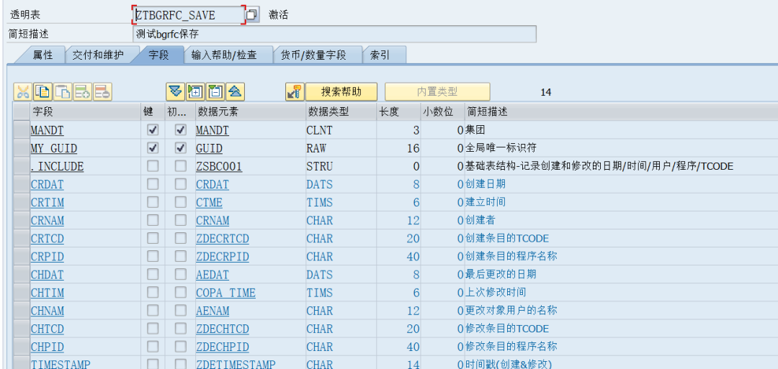Image resolution: width=778 pixels, height=369 pixels.
Task: Check the key checkbox for CRNAM
Action: pos(153,220)
